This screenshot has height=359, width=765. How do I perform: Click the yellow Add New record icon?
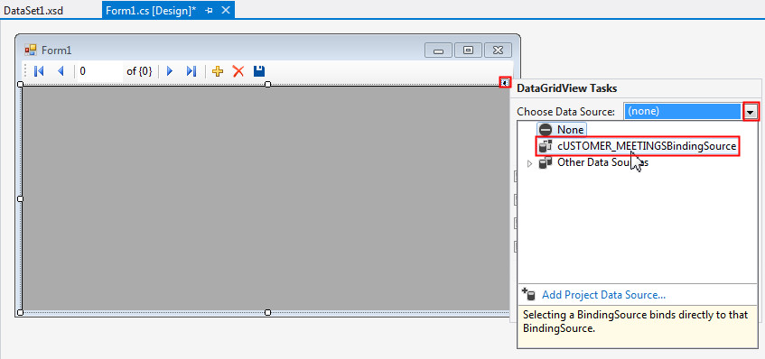[218, 71]
